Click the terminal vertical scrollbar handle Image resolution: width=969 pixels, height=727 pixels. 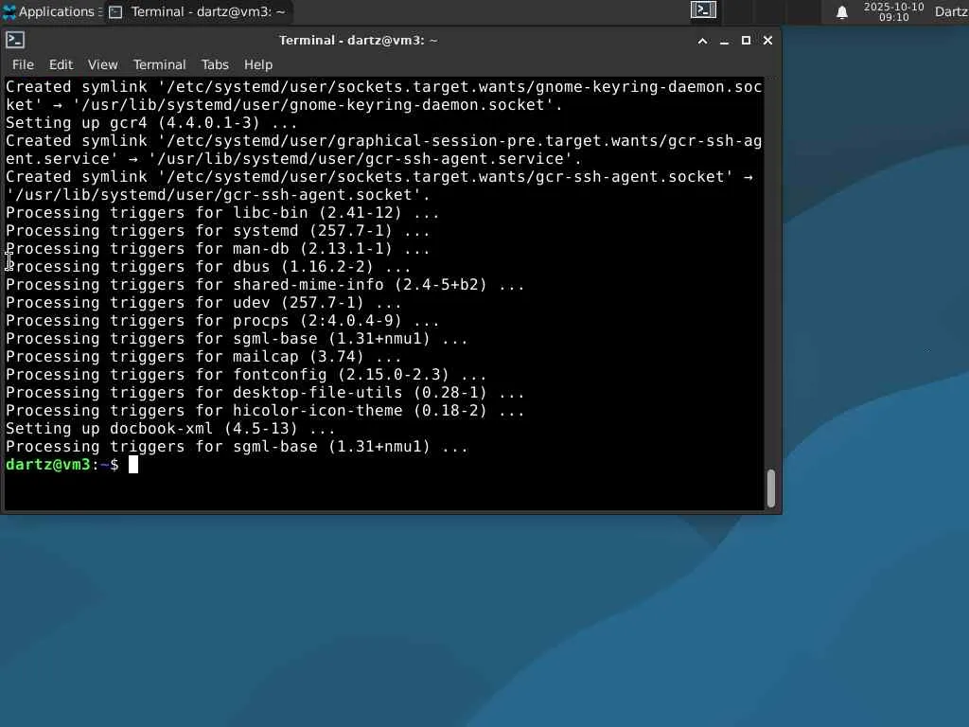click(x=770, y=488)
